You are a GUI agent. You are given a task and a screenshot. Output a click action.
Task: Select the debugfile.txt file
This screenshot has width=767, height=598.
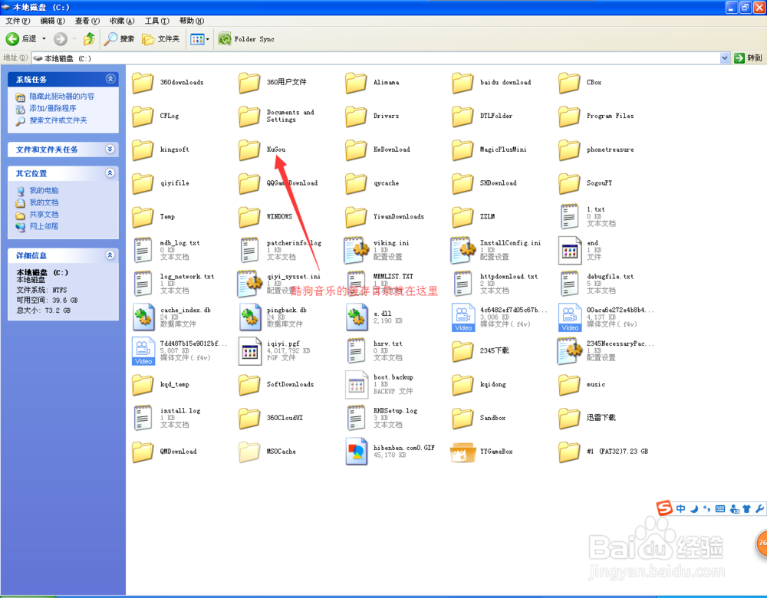[x=597, y=284]
